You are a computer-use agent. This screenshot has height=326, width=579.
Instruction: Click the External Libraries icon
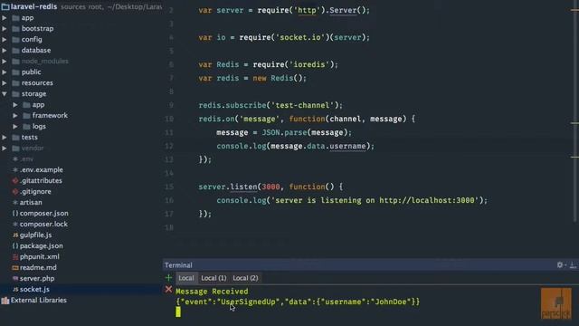click(5, 301)
